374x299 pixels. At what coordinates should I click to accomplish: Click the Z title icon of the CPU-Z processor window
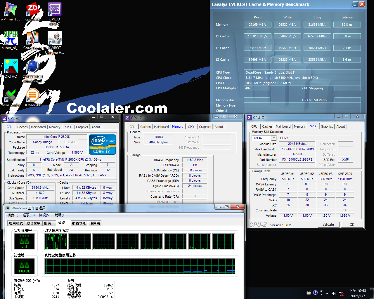pyautogui.click(x=4, y=118)
